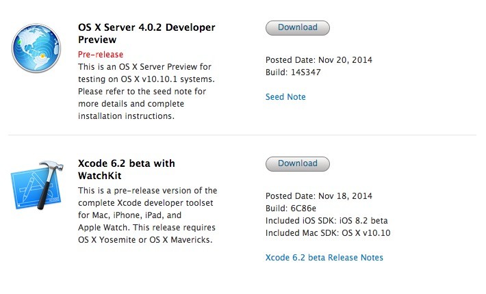
Task: Select the Build 6C86e text
Action: click(x=291, y=209)
